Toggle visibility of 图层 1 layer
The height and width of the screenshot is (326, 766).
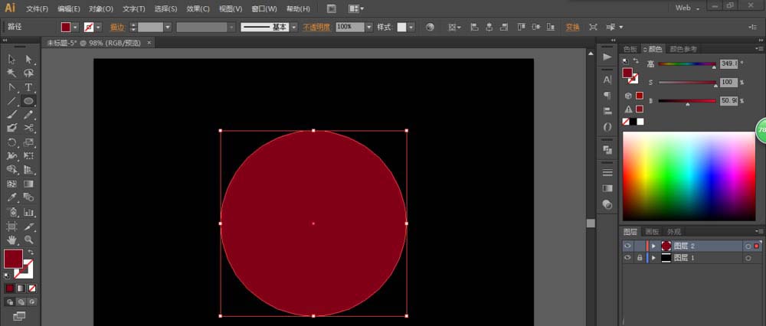628,258
